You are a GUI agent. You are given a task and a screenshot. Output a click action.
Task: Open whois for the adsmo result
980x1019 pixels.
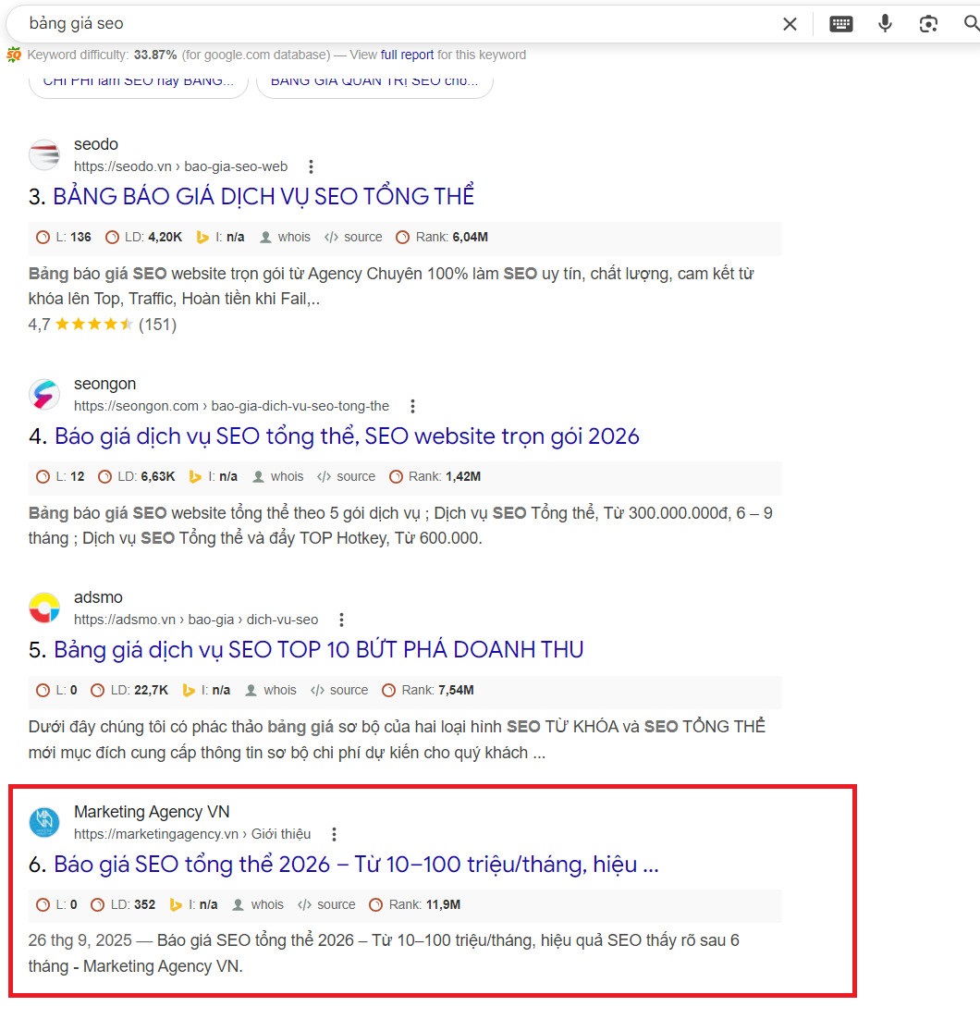tap(271, 690)
